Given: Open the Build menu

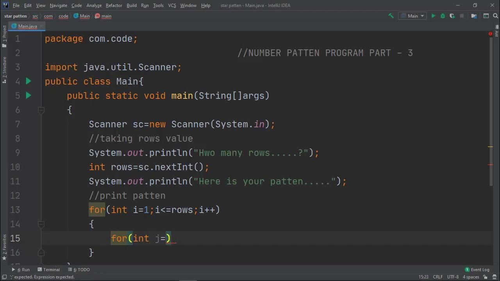Looking at the screenshot, I should (x=132, y=5).
